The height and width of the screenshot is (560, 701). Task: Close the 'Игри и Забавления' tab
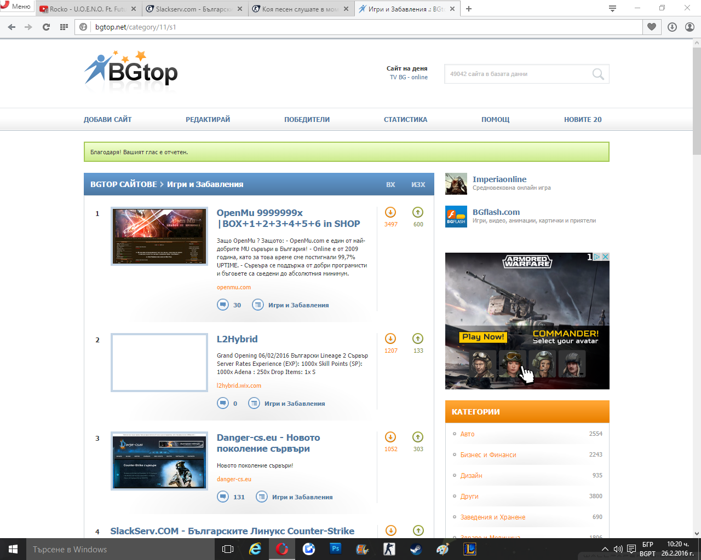point(452,9)
